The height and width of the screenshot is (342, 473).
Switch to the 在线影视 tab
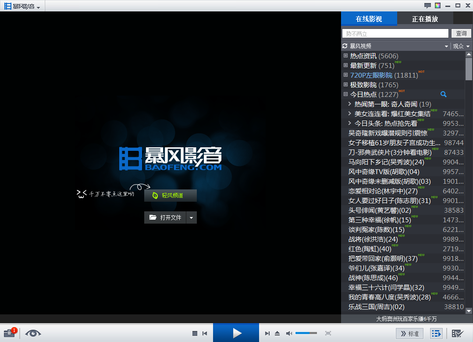coord(369,19)
